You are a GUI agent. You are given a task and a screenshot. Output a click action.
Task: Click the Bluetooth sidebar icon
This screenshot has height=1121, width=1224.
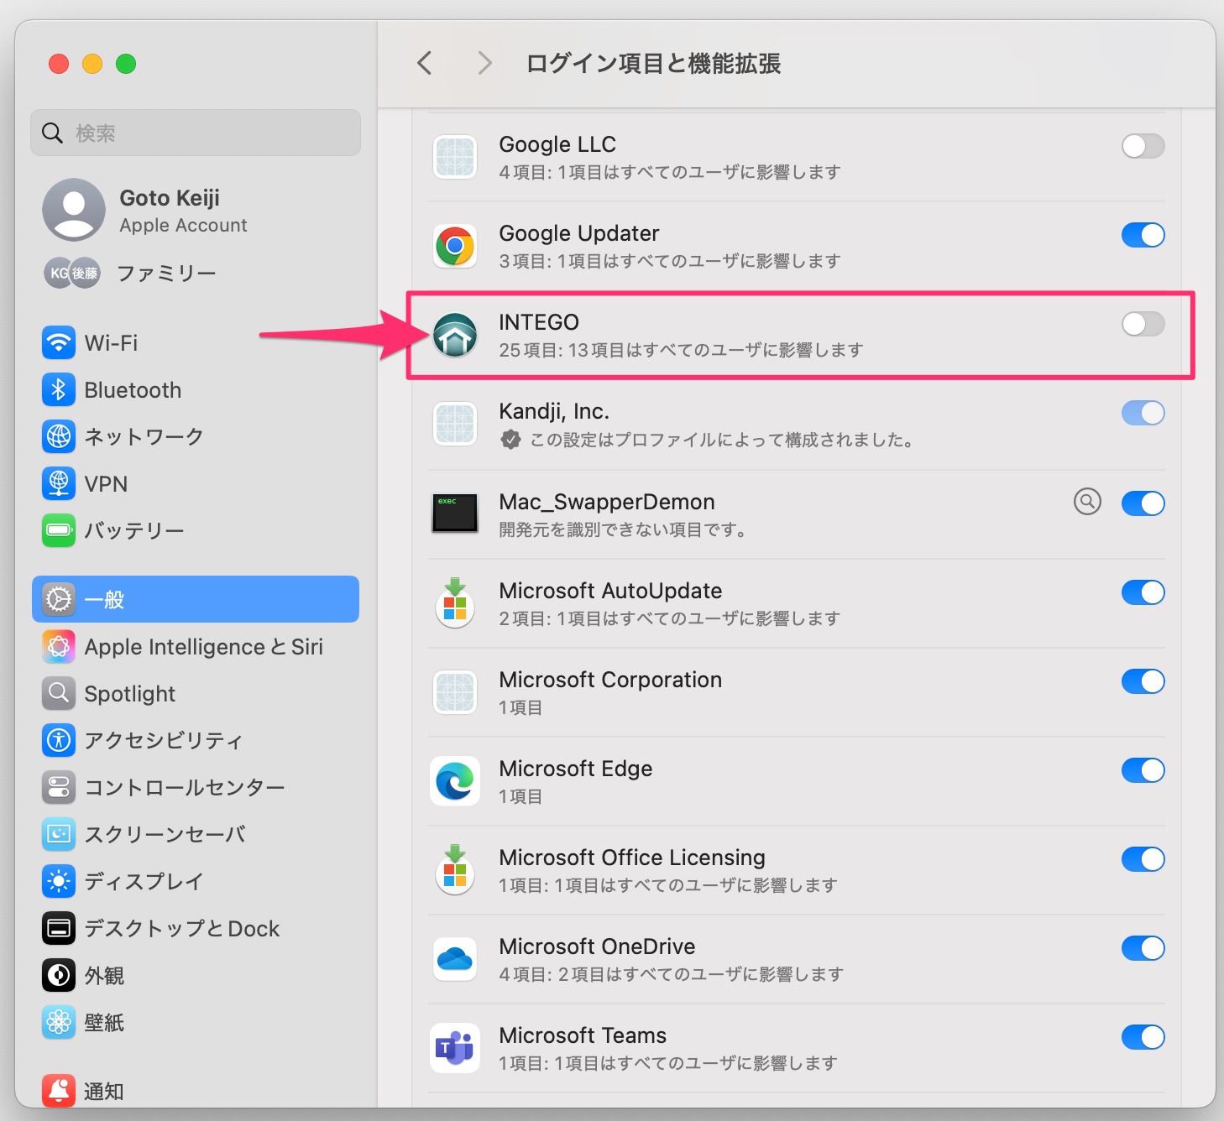59,389
